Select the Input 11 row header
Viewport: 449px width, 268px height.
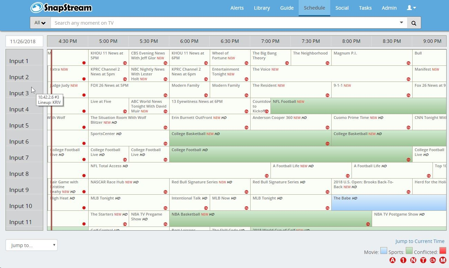(24, 219)
